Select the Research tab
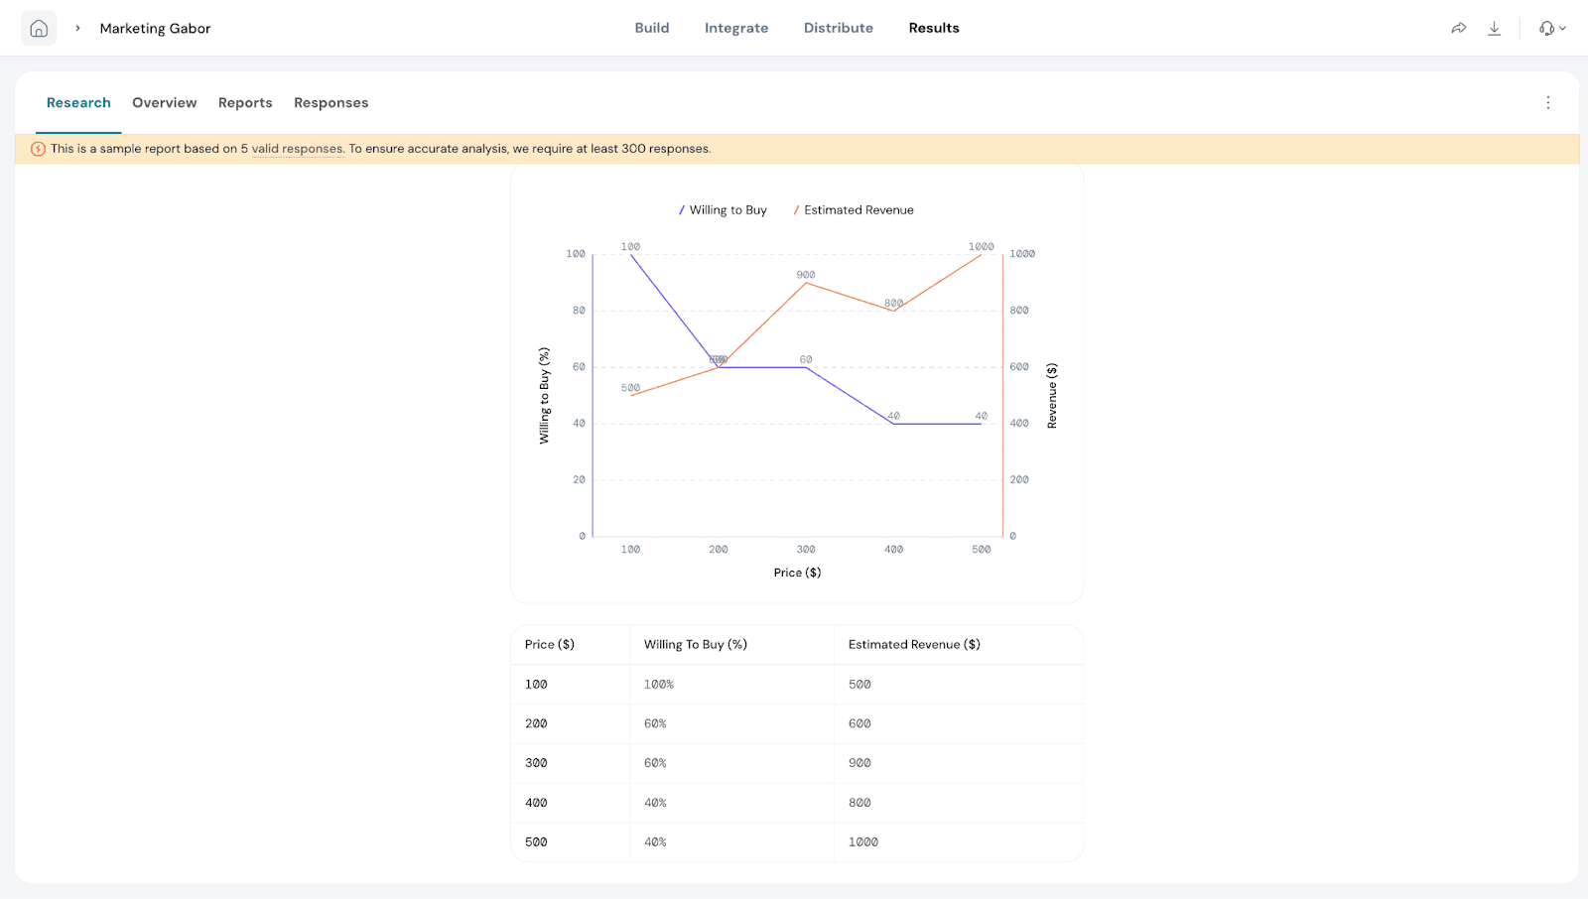This screenshot has height=899, width=1588. point(78,102)
